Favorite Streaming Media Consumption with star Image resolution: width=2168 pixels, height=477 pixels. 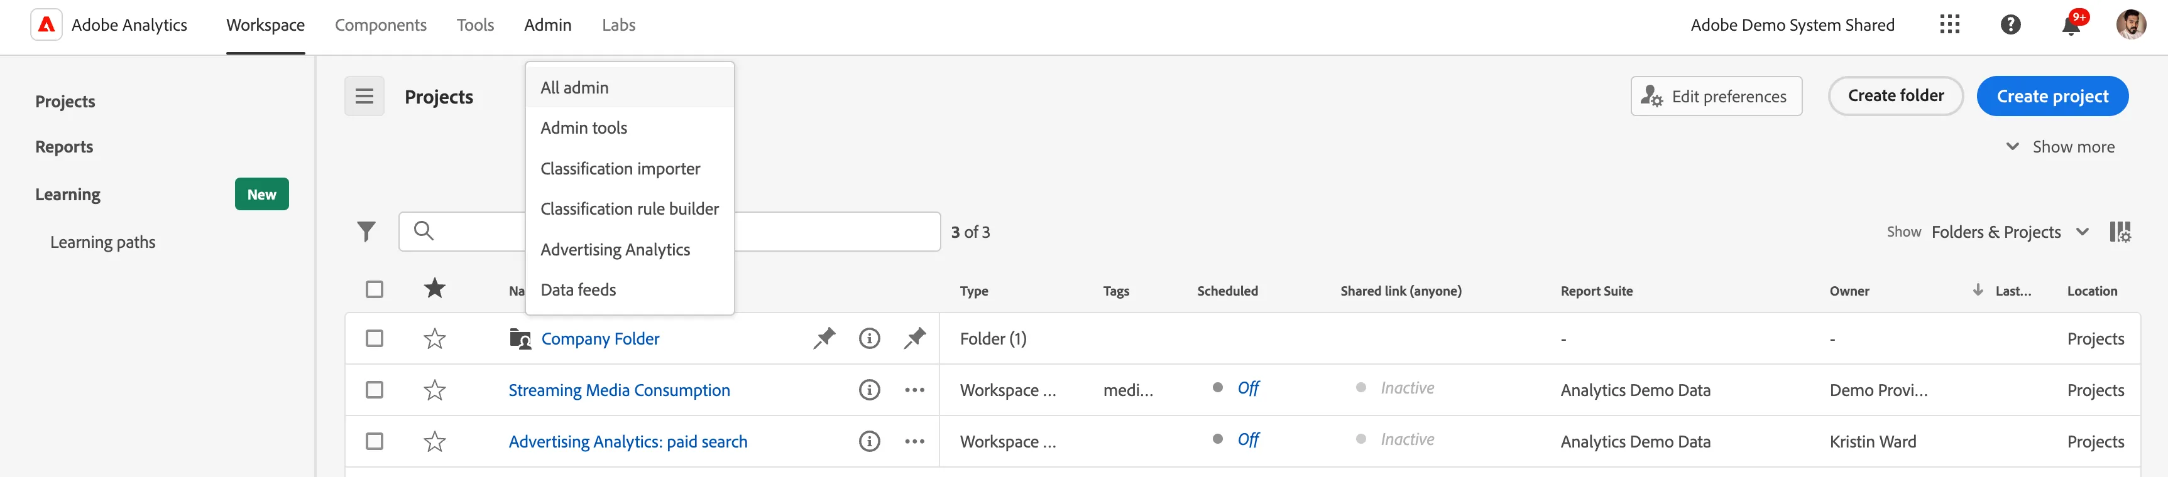click(434, 390)
